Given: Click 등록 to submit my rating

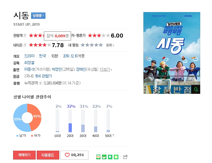Looking at the screenshot, I should 110,45.
